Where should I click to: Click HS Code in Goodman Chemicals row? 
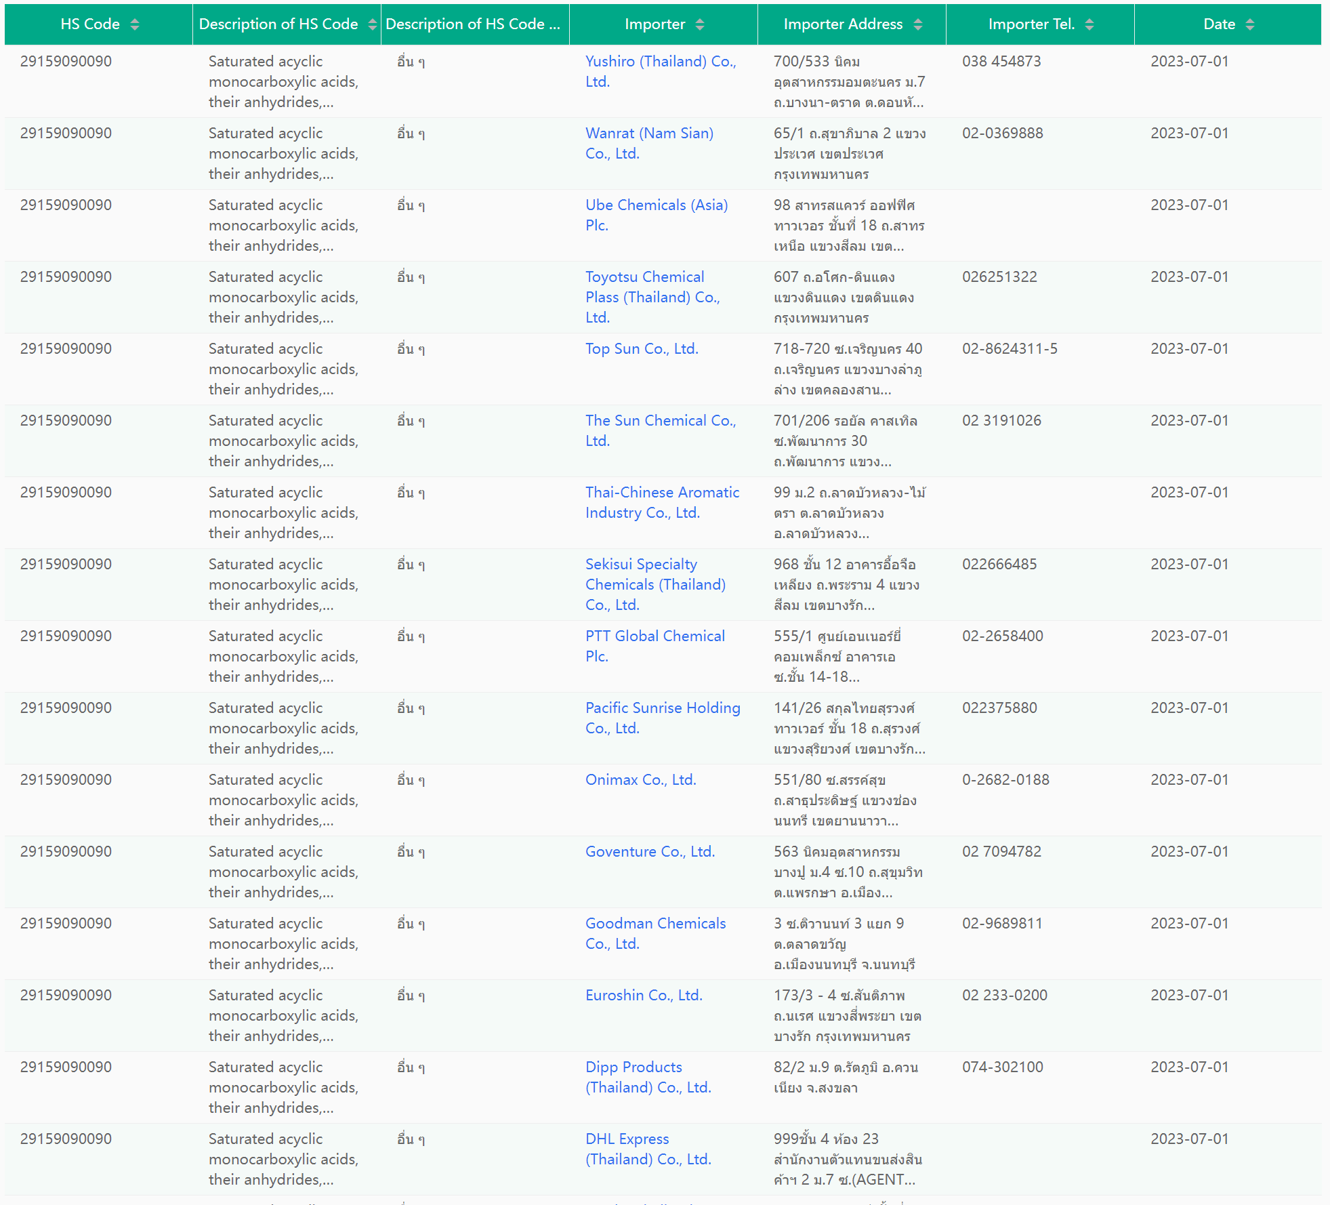click(x=66, y=923)
